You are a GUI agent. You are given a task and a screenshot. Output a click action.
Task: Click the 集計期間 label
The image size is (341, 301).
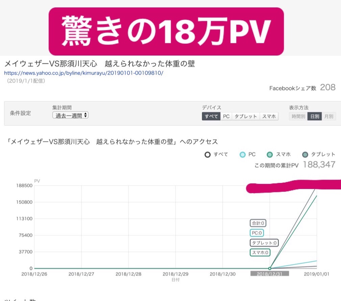(62, 108)
